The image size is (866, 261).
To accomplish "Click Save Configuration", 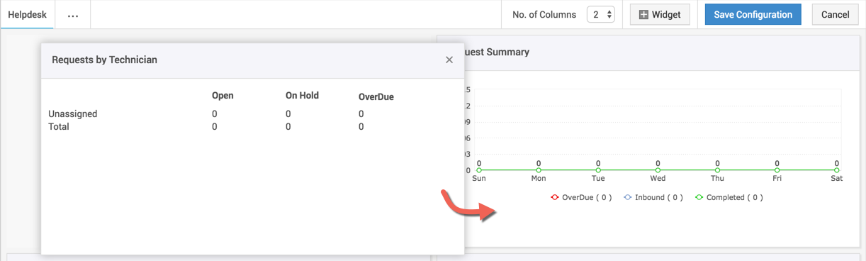I will (x=753, y=14).
